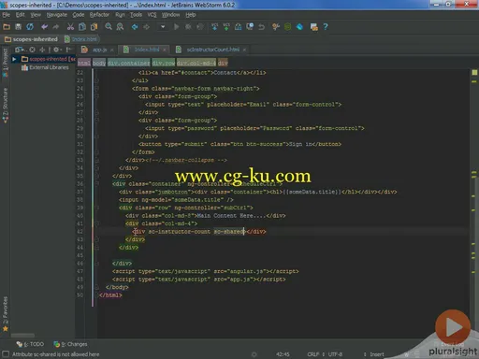Toggle the Favorites side tool window
The height and width of the screenshot is (359, 479).
[x=6, y=313]
